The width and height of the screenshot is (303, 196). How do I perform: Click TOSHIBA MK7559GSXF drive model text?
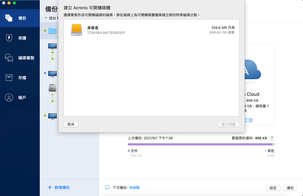click(106, 33)
